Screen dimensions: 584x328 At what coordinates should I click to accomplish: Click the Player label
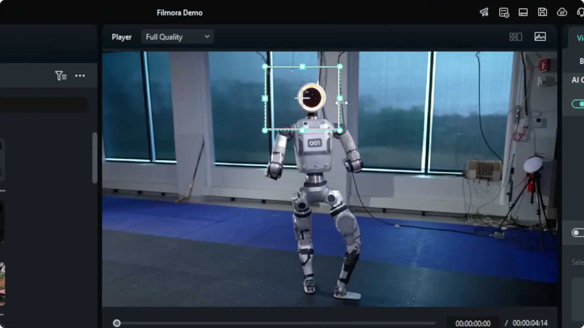[x=122, y=37]
